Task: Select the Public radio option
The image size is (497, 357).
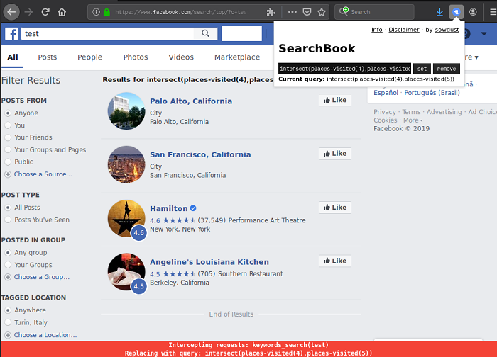Action: coord(8,161)
